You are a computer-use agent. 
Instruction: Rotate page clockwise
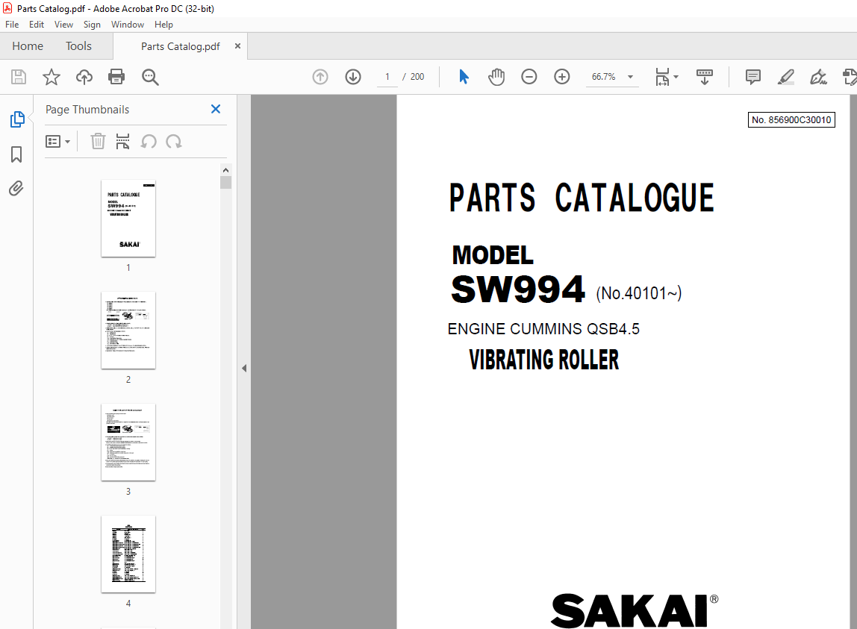[174, 142]
